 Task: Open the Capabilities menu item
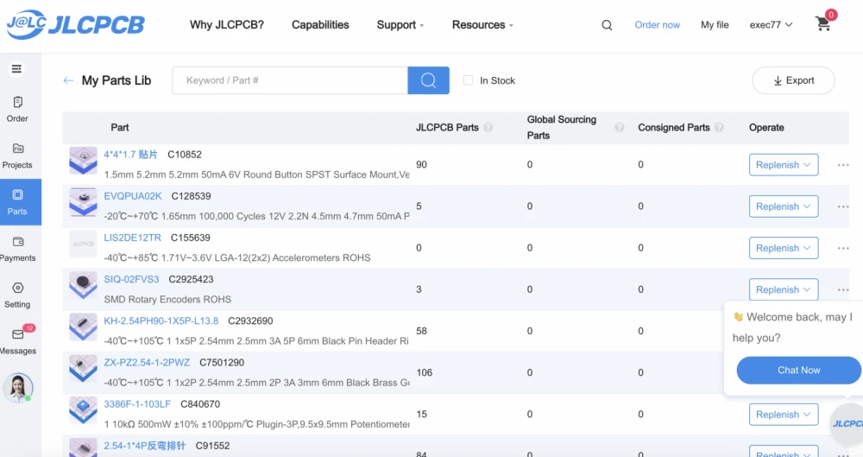pos(320,25)
